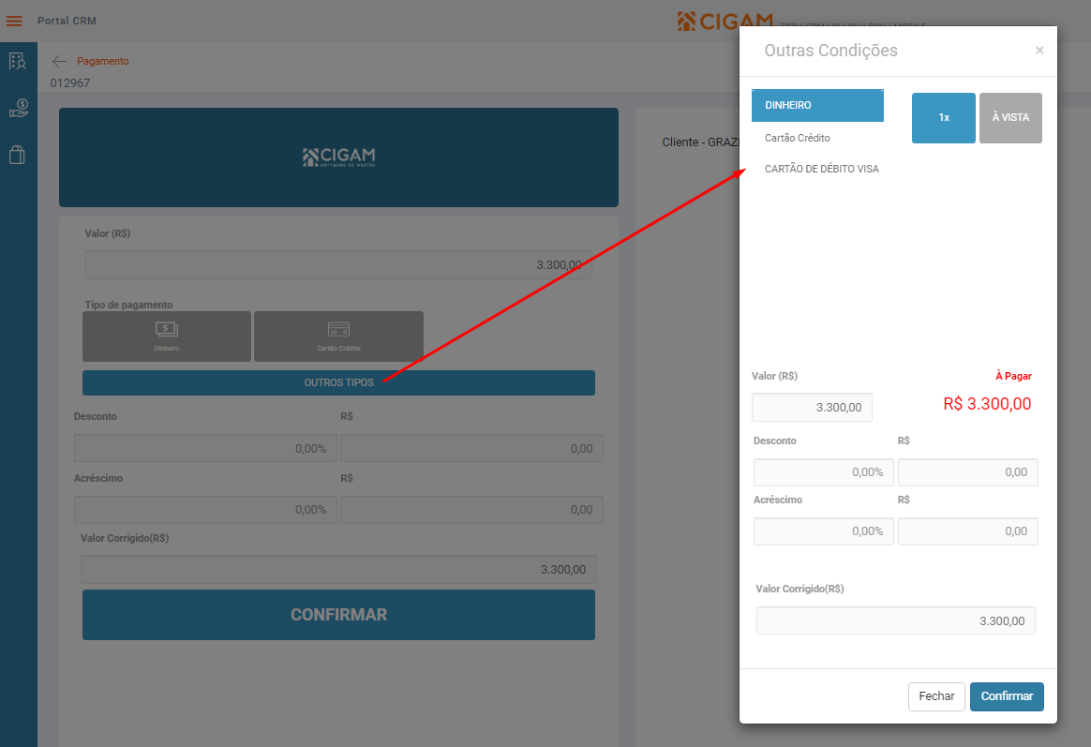Click the main Valor (R$) field

[x=339, y=265]
